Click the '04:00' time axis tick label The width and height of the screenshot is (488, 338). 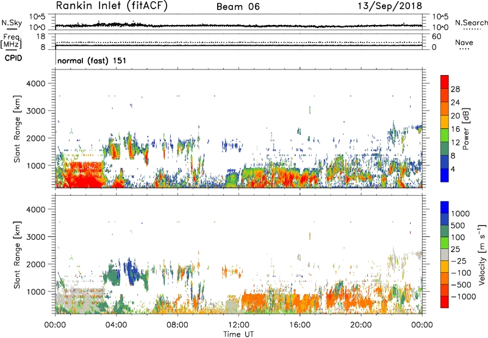tap(117, 325)
